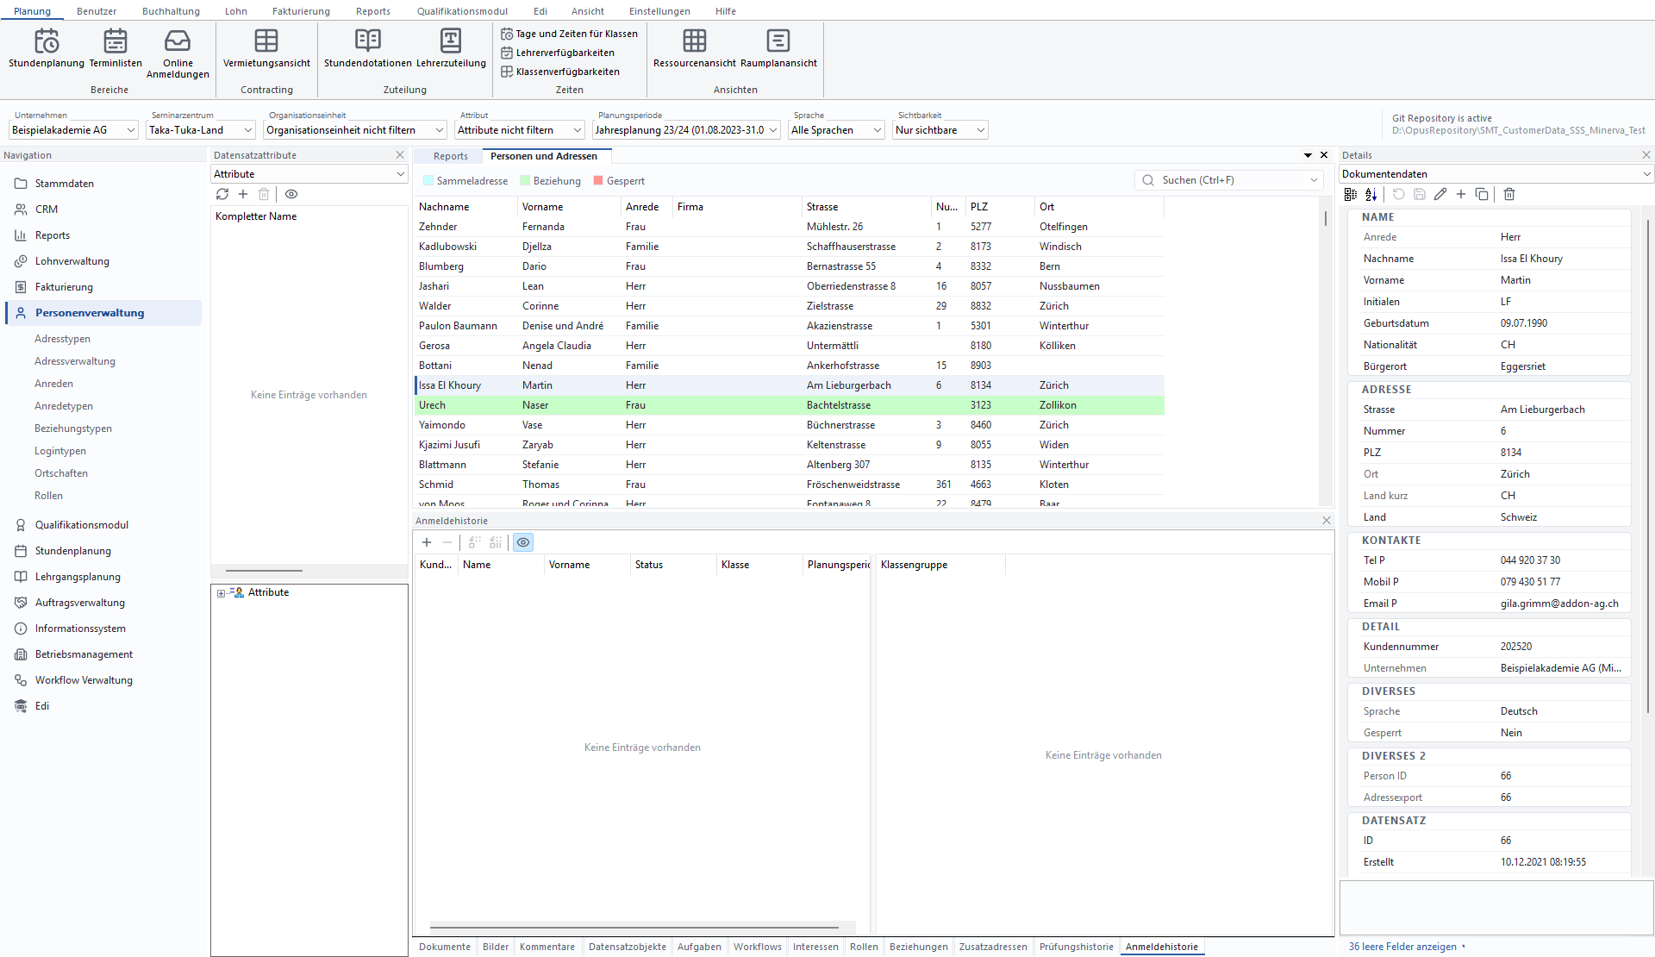1655x957 pixels.
Task: Click Lehrerverfügbarkeiten in Zeiten group
Action: tap(558, 53)
